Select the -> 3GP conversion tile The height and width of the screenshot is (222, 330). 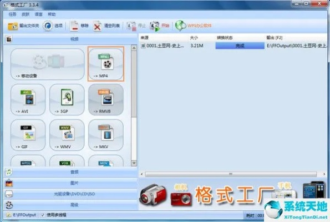point(67,99)
